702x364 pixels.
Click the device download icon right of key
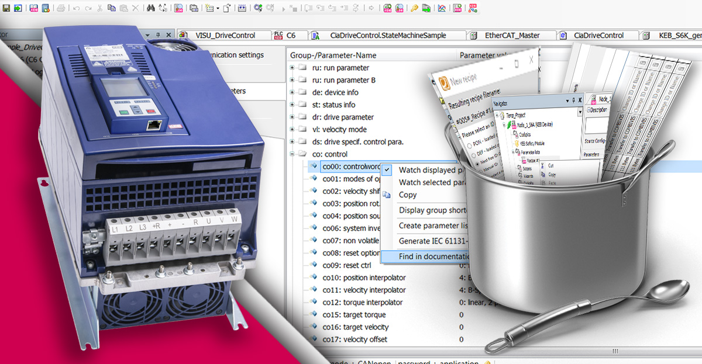[x=426, y=8]
